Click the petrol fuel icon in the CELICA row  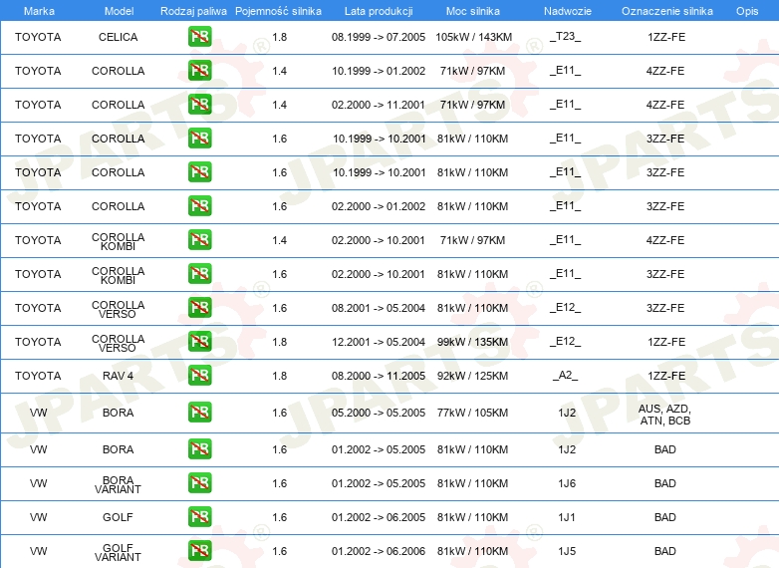tap(199, 38)
